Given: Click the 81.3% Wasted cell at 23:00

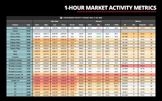Looking at the screenshot, I should (143, 83).
